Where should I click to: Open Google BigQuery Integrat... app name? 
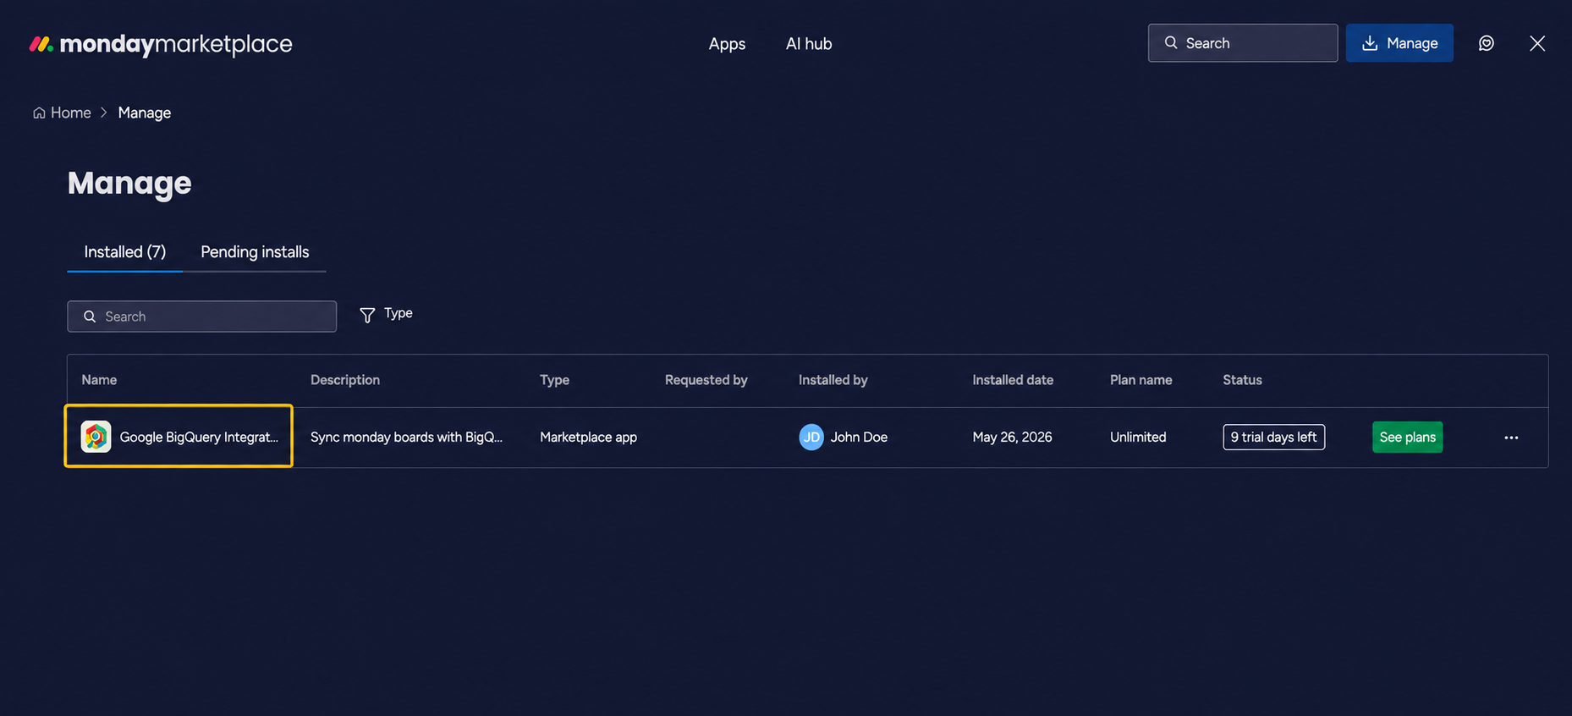pos(199,437)
